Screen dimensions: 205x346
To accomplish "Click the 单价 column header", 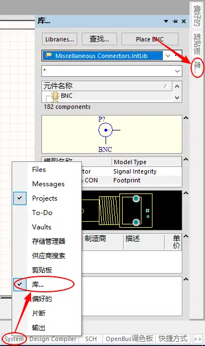I will (x=174, y=242).
